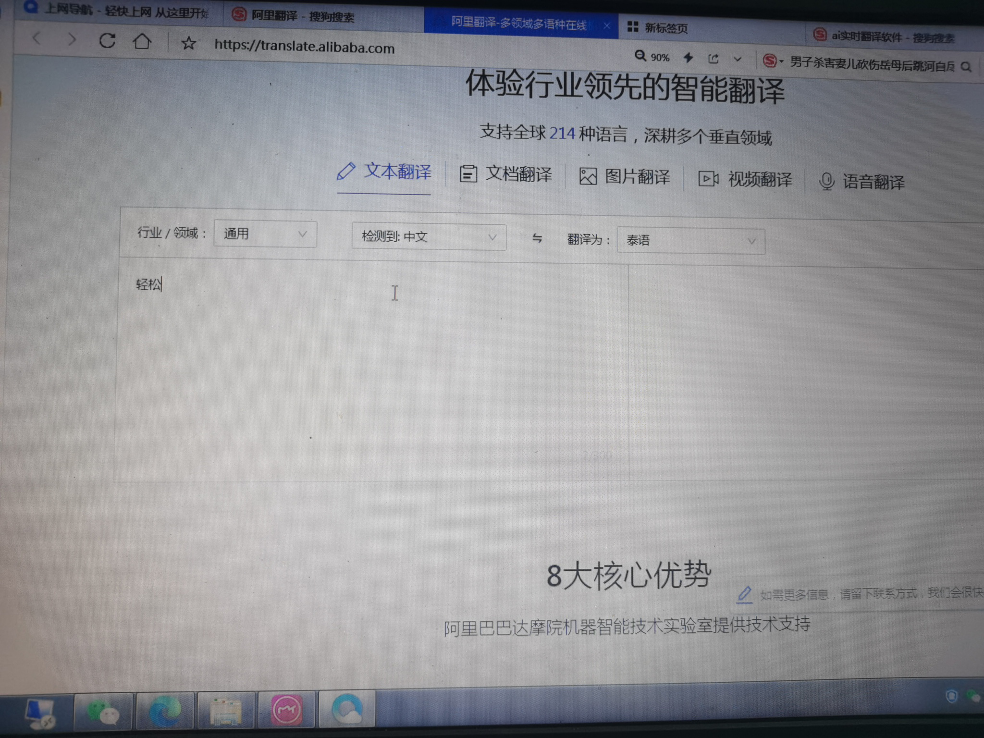Expand the 通用 industry dropdown
Viewport: 984px width, 738px height.
pos(265,234)
